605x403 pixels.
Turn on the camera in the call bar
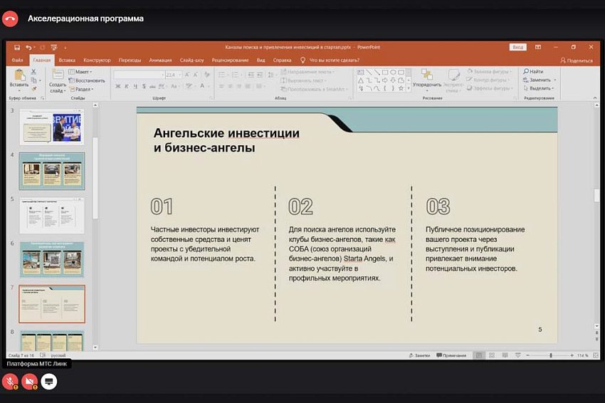pos(29,382)
